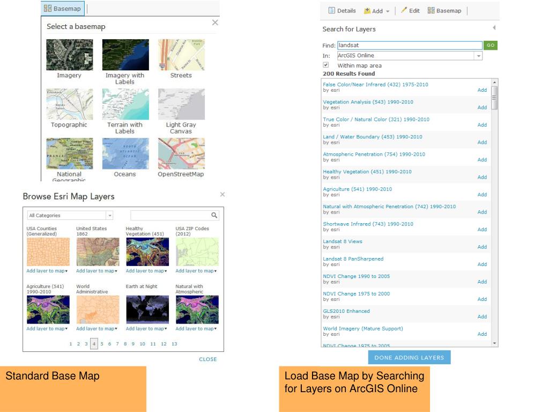The width and height of the screenshot is (549, 412).
Task: Open United States 1862 layer thumbnail
Action: coord(98,252)
